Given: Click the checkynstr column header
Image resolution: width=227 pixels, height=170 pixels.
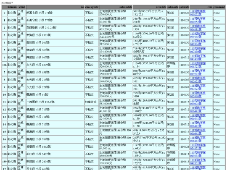Looking at the screenshot, I should click(92, 7).
